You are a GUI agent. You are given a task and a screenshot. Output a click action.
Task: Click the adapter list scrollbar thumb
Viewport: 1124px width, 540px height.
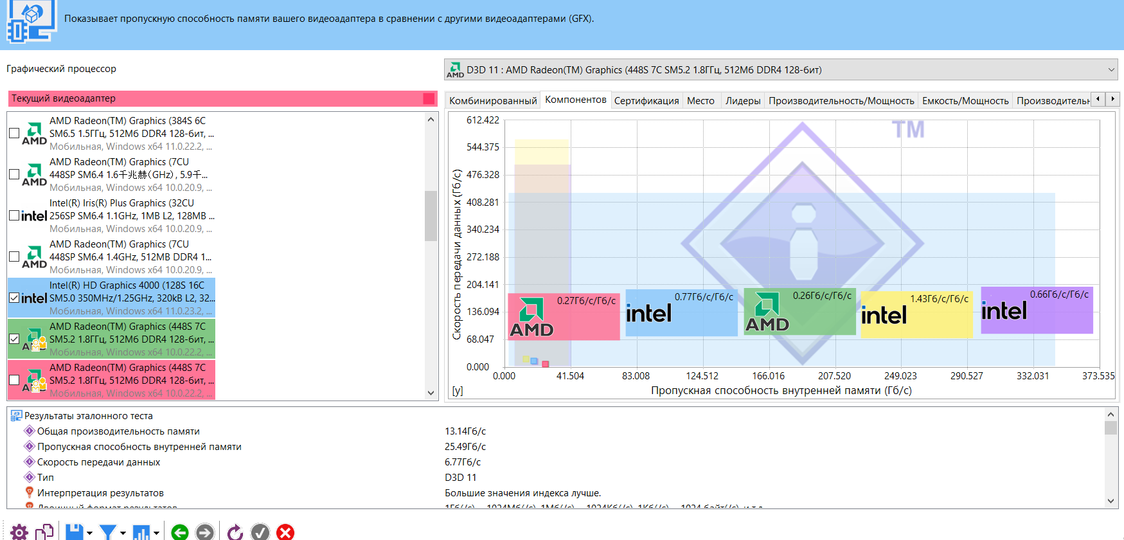431,215
